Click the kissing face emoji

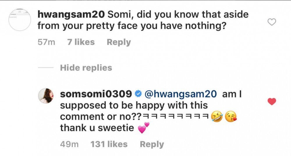click(x=230, y=116)
